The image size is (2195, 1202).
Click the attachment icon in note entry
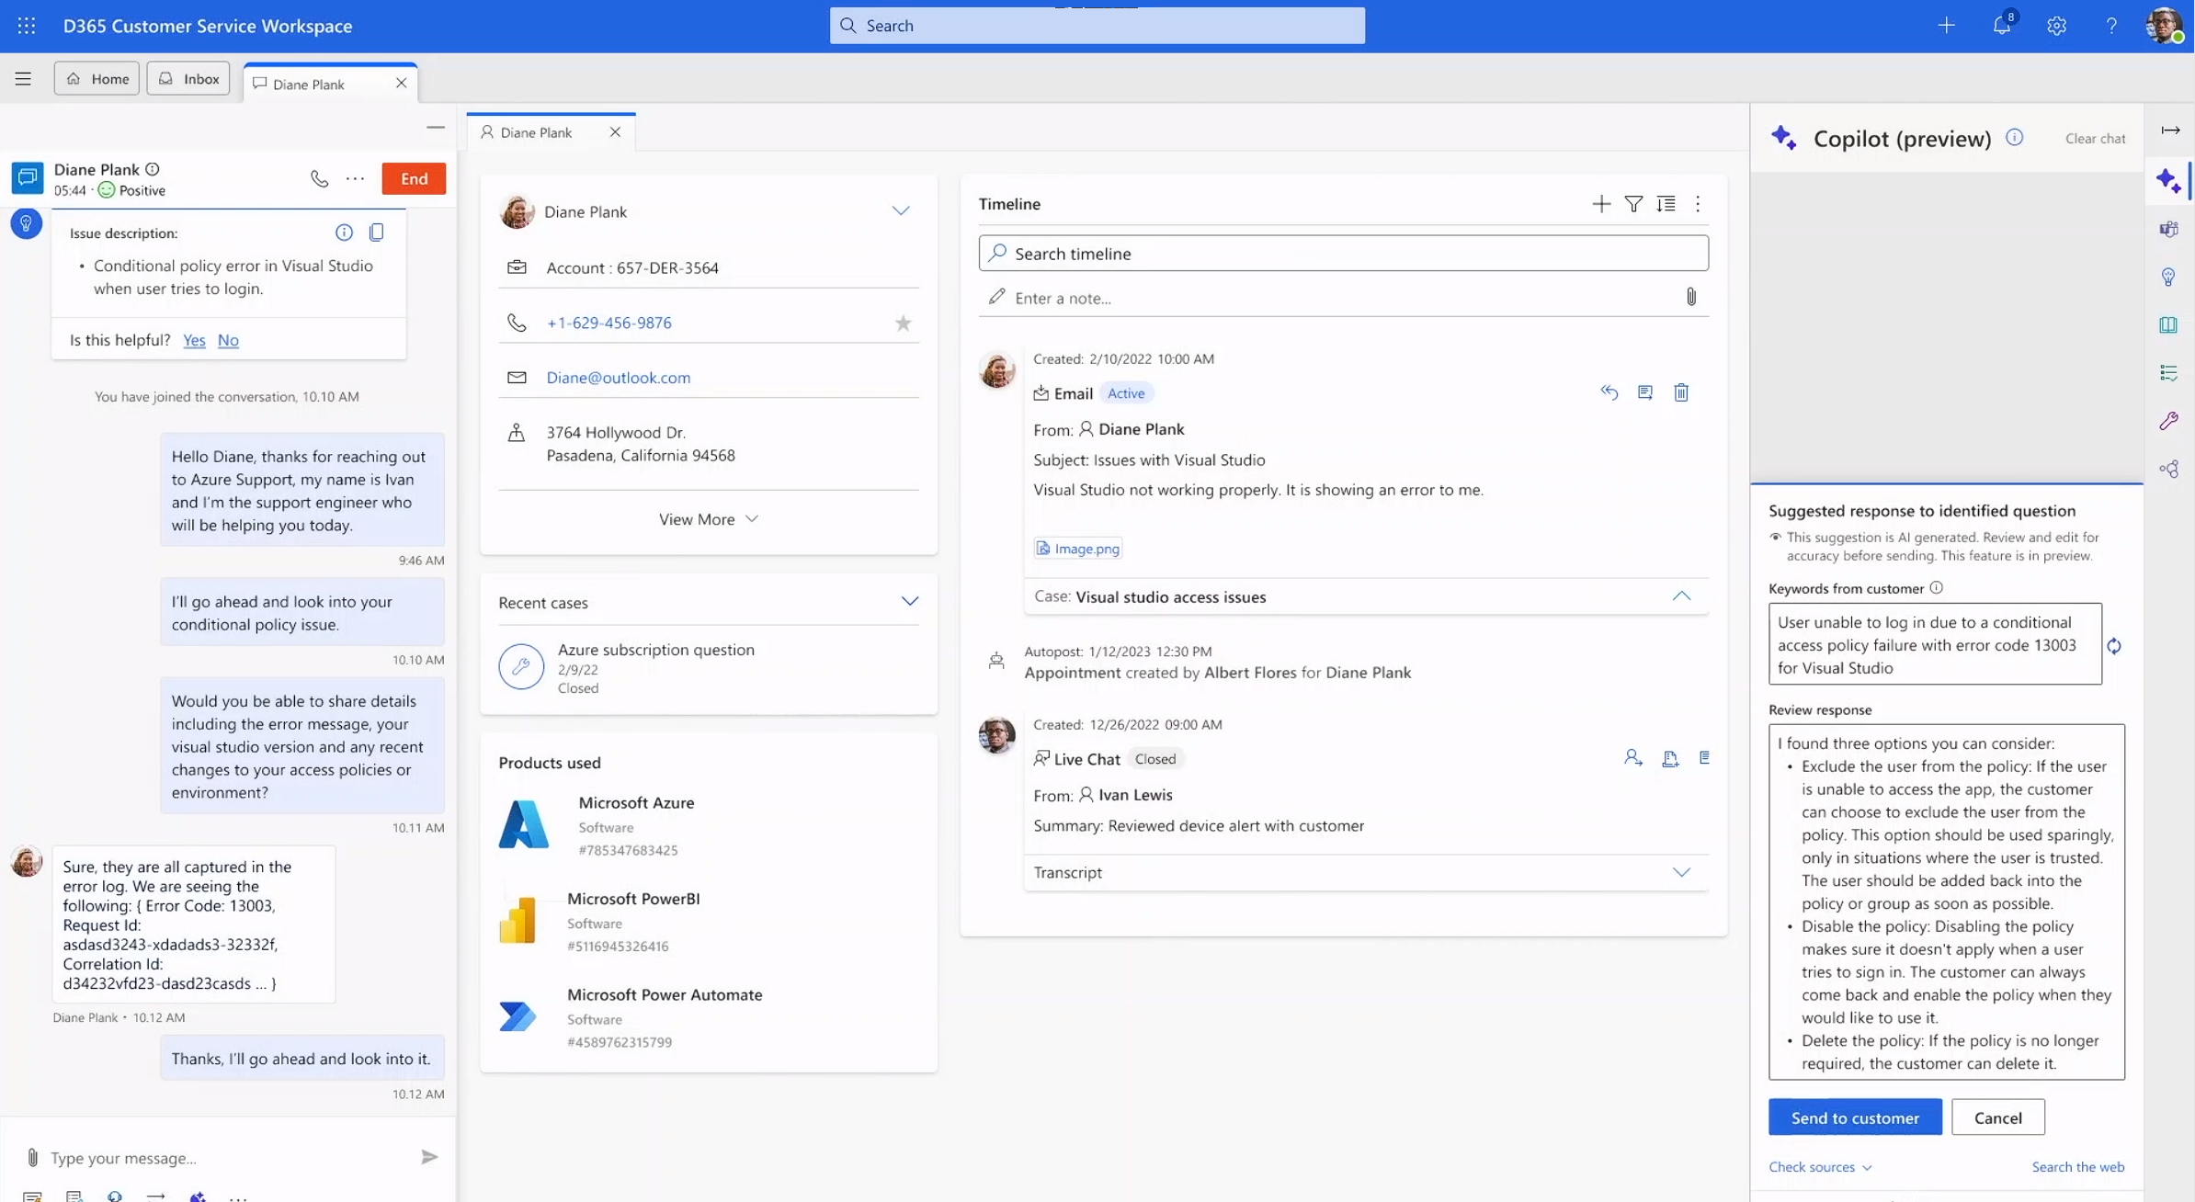pos(1690,296)
